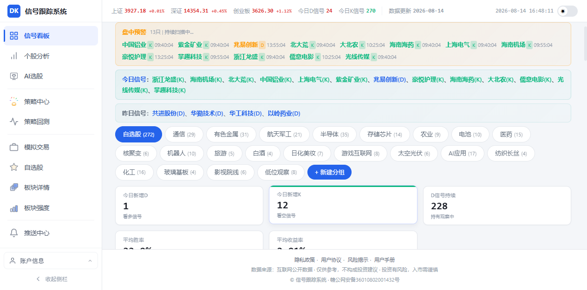
Task: Select the 玻璃基板 (4) group tab
Action: [x=180, y=172]
